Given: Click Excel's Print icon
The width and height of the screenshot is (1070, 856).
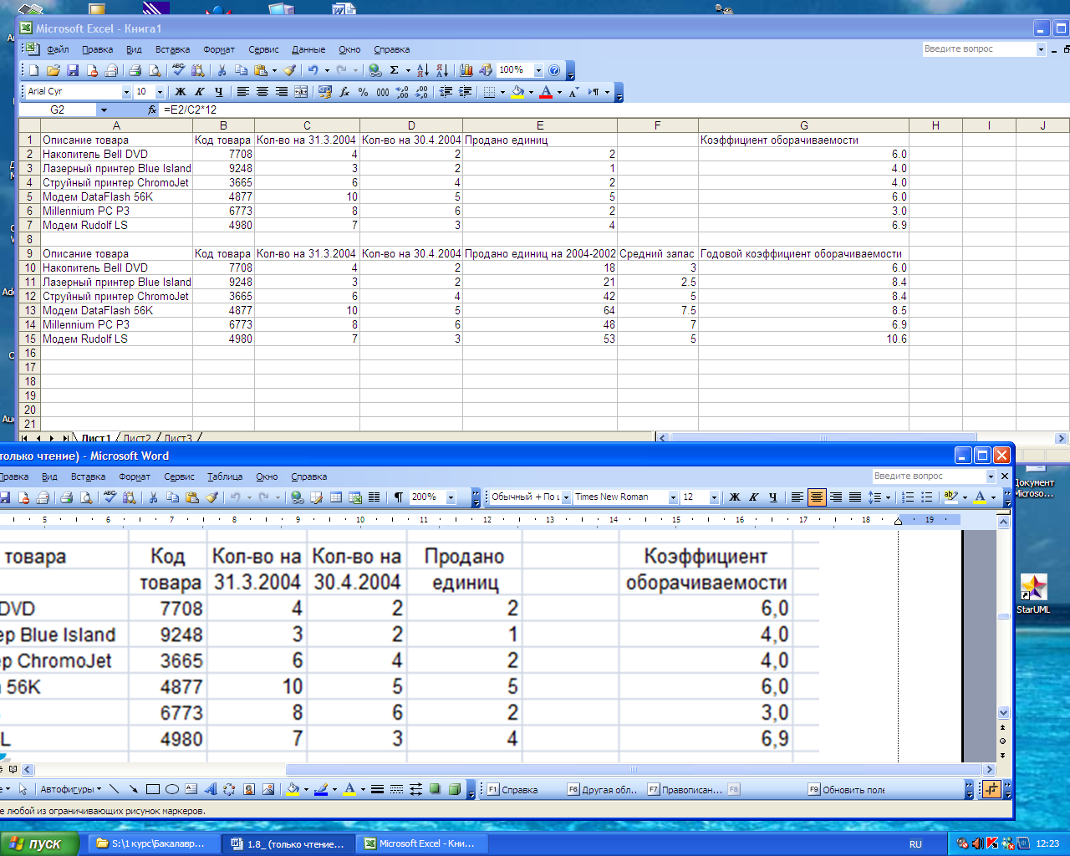Looking at the screenshot, I should 135,70.
